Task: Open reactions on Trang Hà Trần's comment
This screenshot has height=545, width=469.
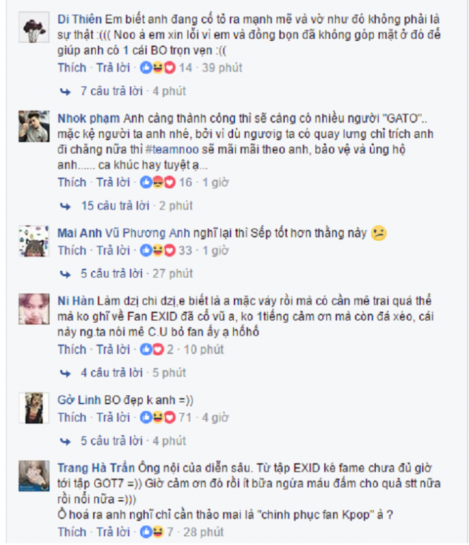Action: point(152,532)
